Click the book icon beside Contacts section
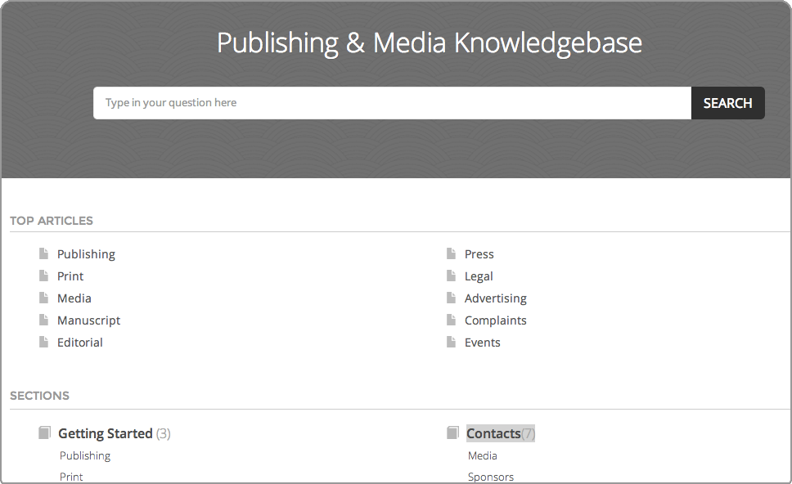792x484 pixels. pyautogui.click(x=453, y=432)
